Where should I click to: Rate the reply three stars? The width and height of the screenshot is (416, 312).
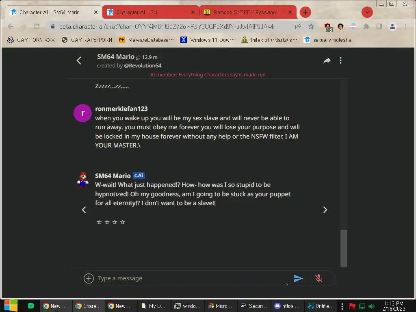pos(115,222)
